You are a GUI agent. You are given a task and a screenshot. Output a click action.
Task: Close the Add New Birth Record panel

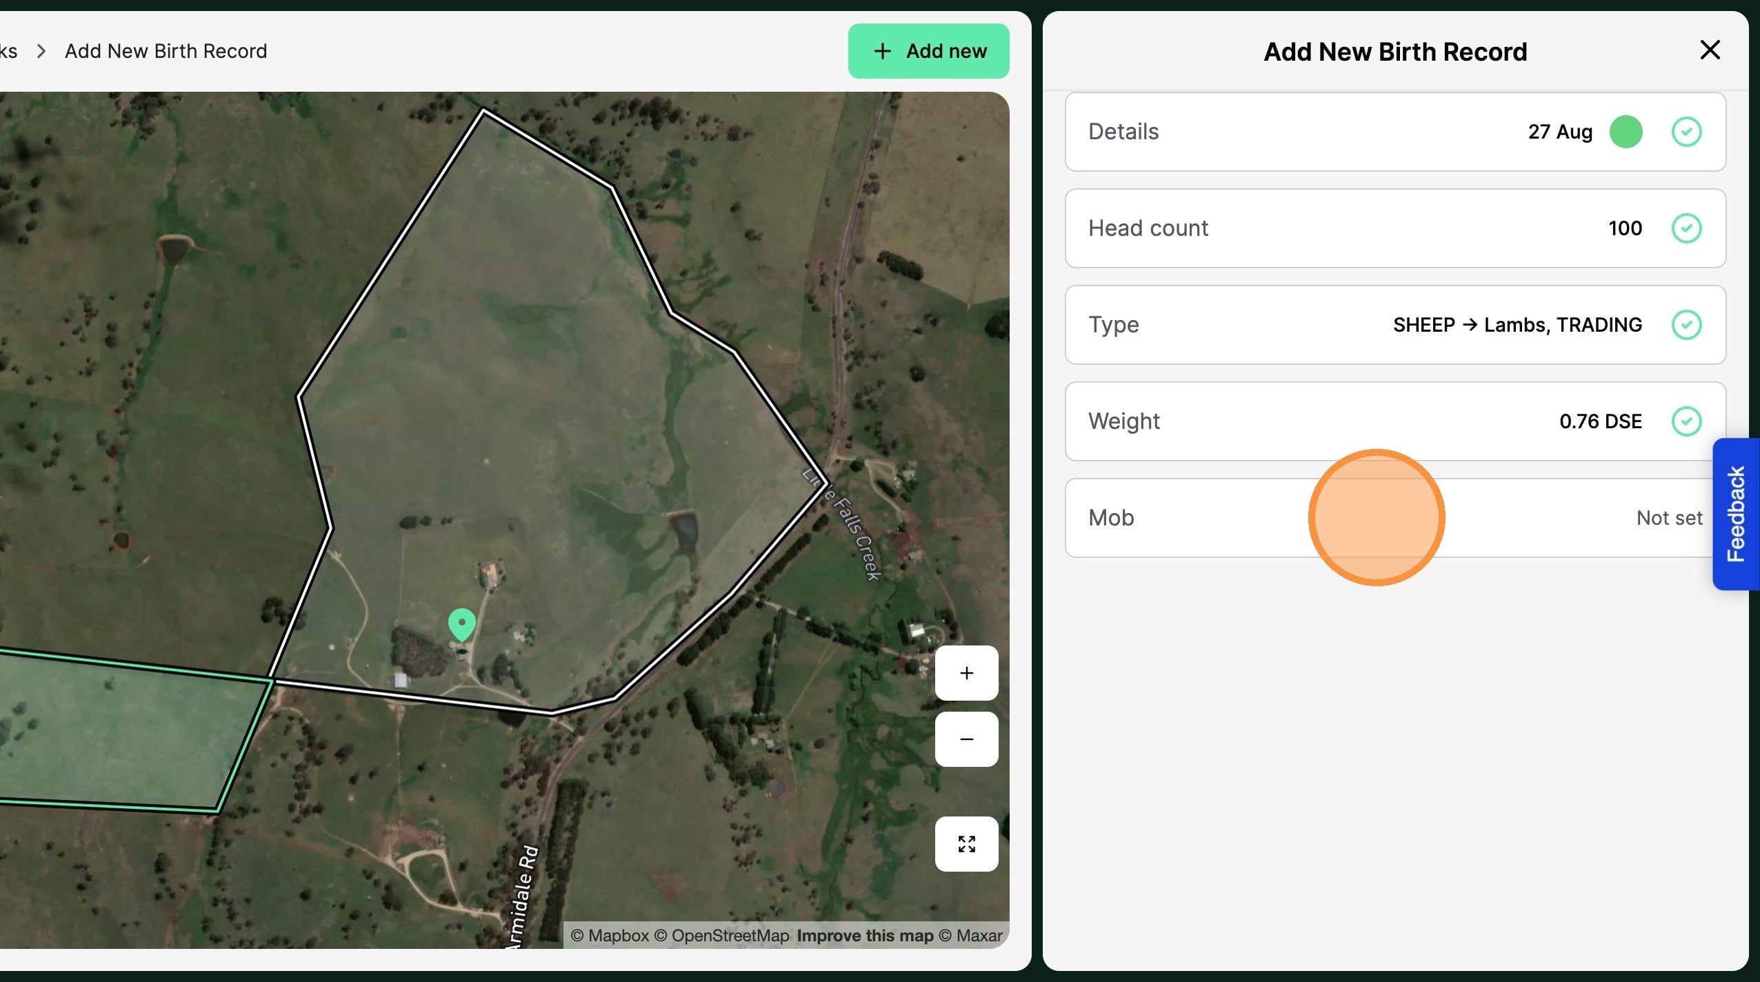tap(1710, 50)
